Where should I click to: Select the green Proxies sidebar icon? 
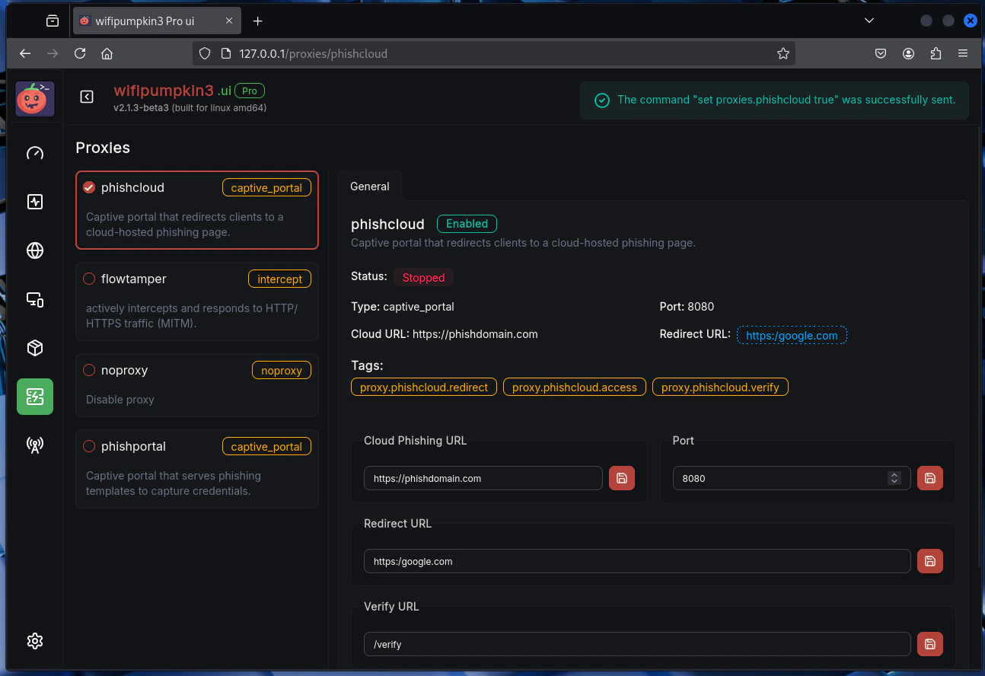pos(35,397)
